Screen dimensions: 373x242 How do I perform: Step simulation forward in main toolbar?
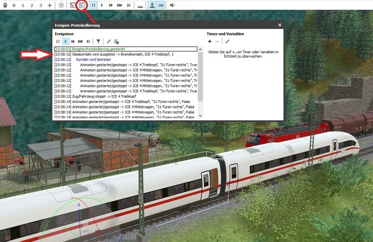[129, 5]
